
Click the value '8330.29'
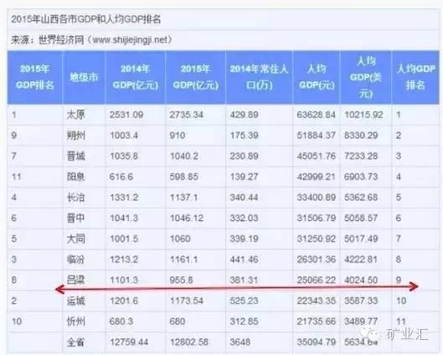(361, 136)
